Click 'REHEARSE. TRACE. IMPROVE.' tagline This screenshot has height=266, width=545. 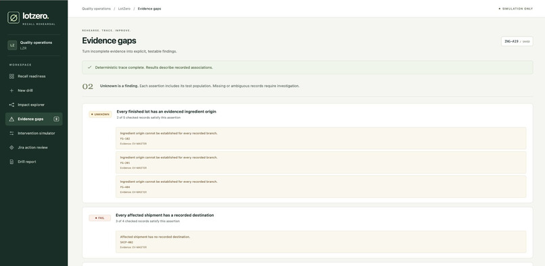pos(106,30)
